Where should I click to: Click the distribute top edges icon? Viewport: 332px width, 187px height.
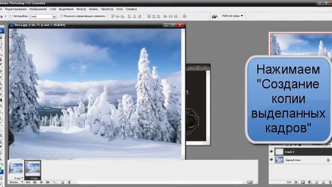pyautogui.click(x=149, y=16)
